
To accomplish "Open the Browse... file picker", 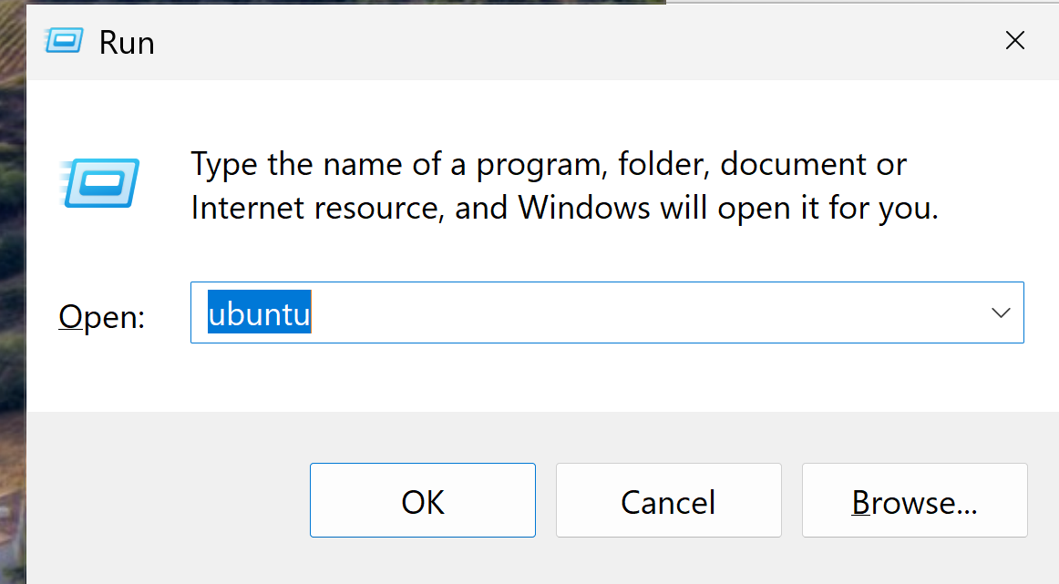I will click(x=914, y=501).
